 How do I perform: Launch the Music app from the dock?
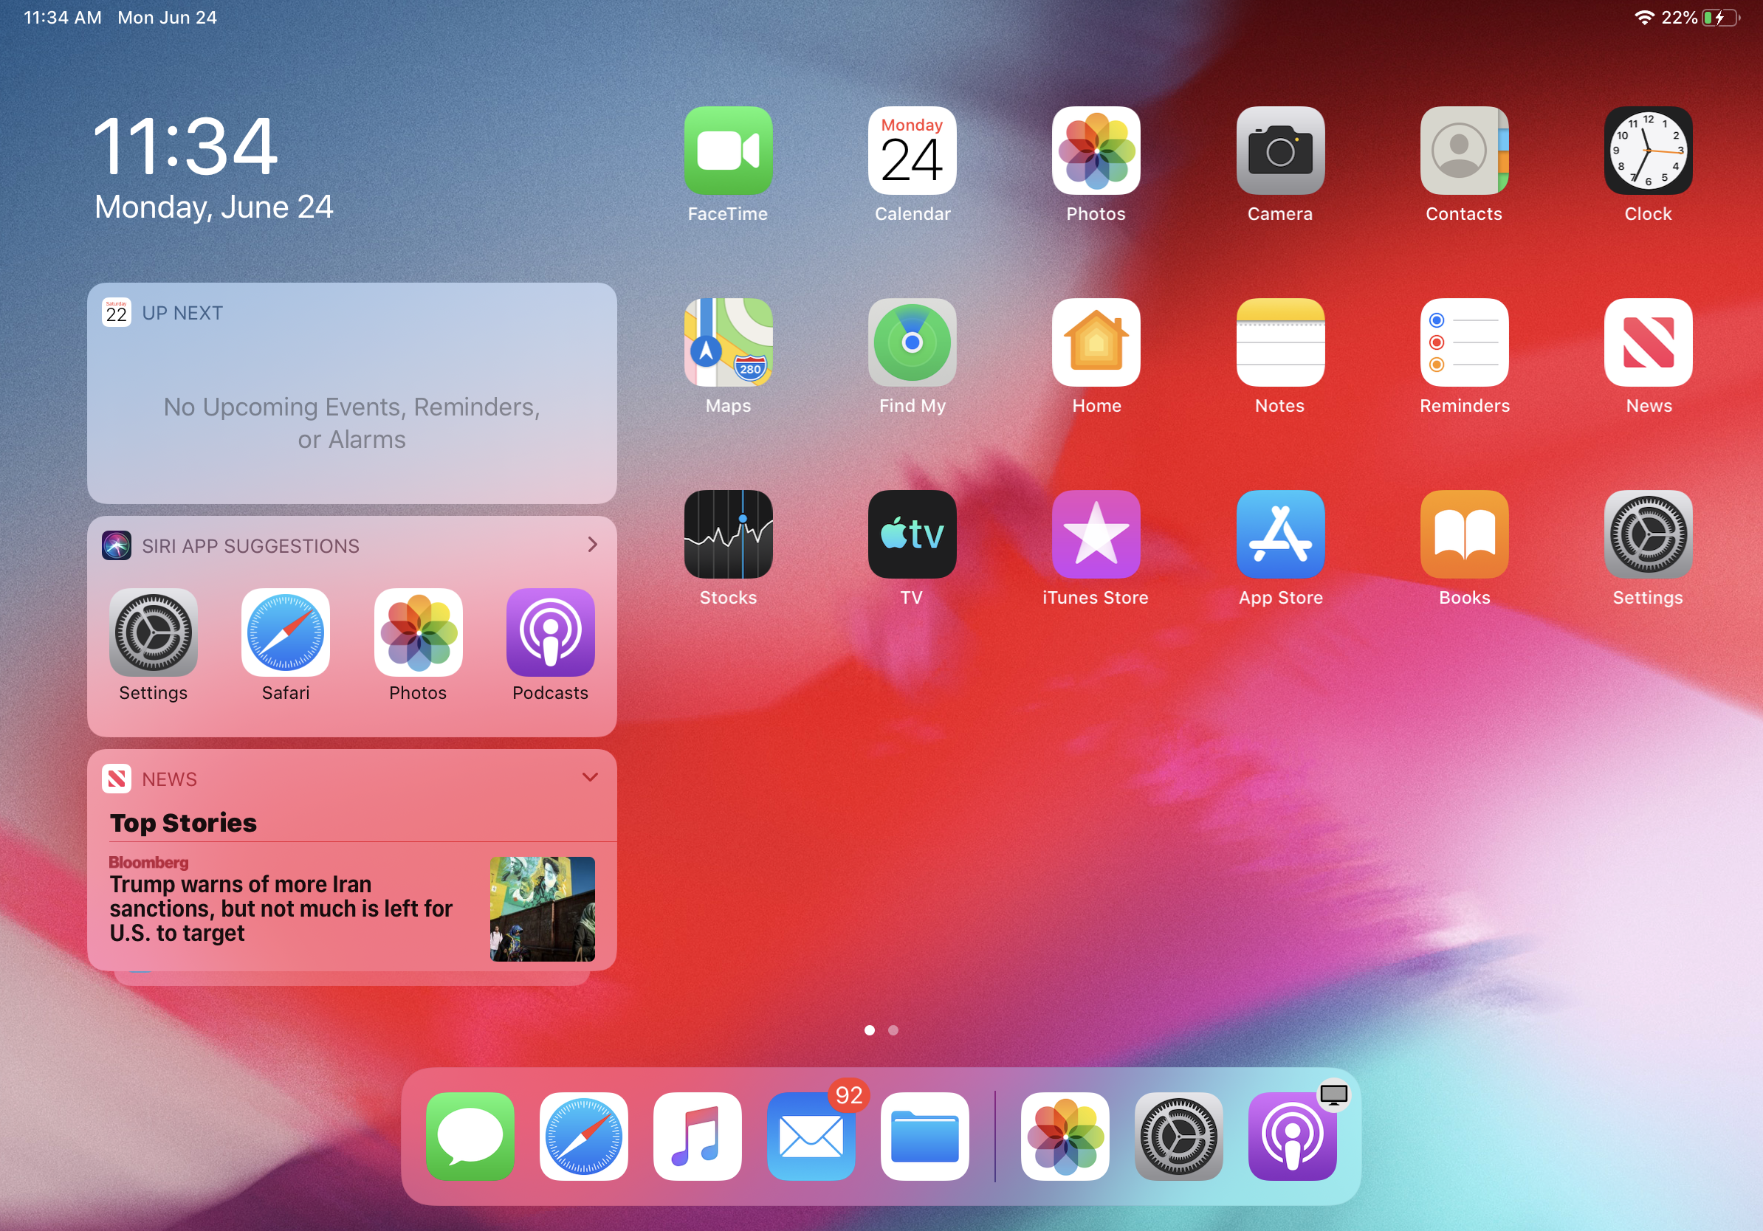[x=696, y=1136]
